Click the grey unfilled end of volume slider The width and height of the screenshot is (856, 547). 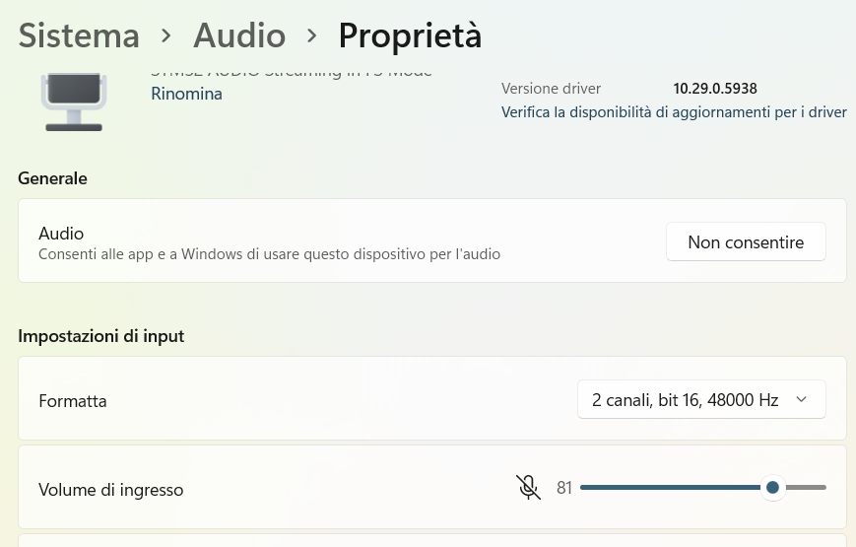[805, 487]
